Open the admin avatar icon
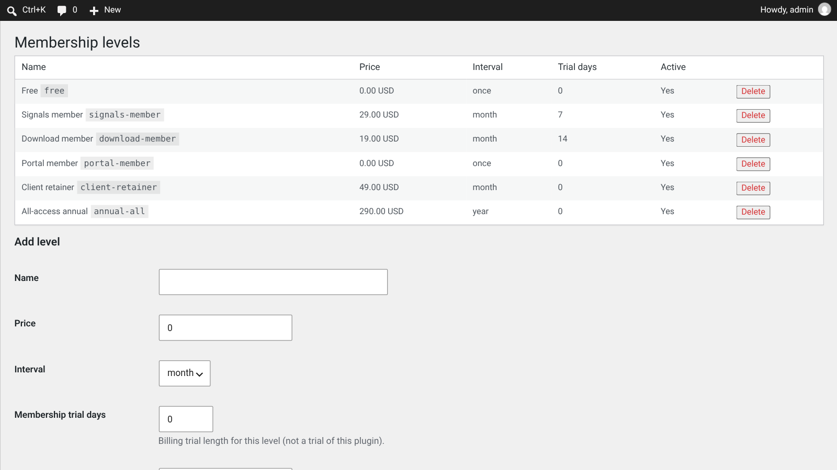The width and height of the screenshot is (837, 470). point(824,9)
